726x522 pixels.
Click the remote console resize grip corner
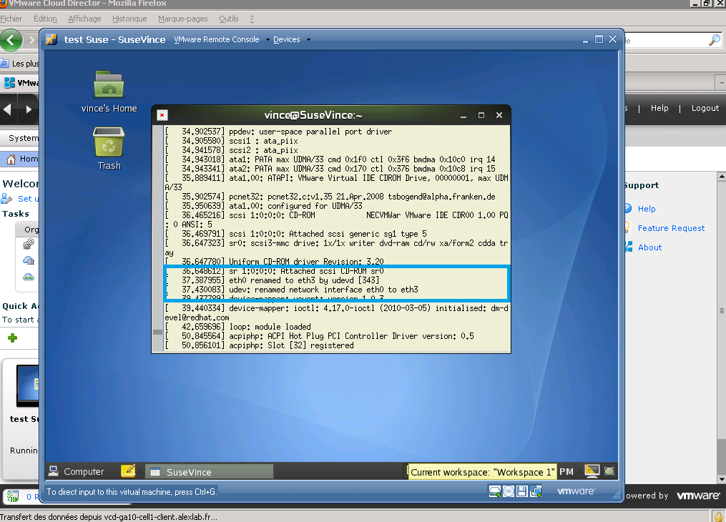[615, 494]
